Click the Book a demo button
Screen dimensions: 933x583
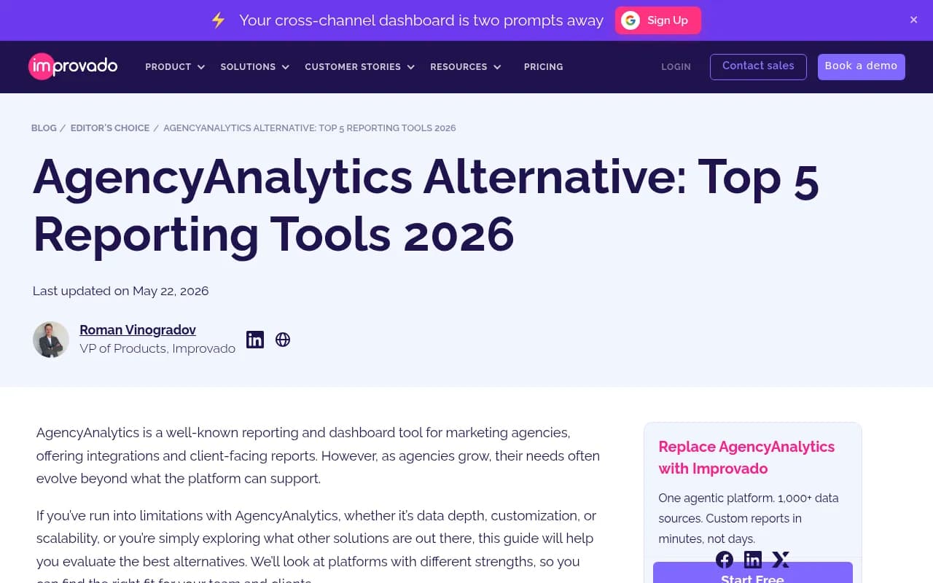tap(861, 66)
